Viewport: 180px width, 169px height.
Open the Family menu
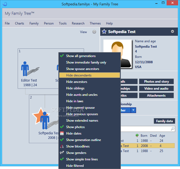click(34, 23)
